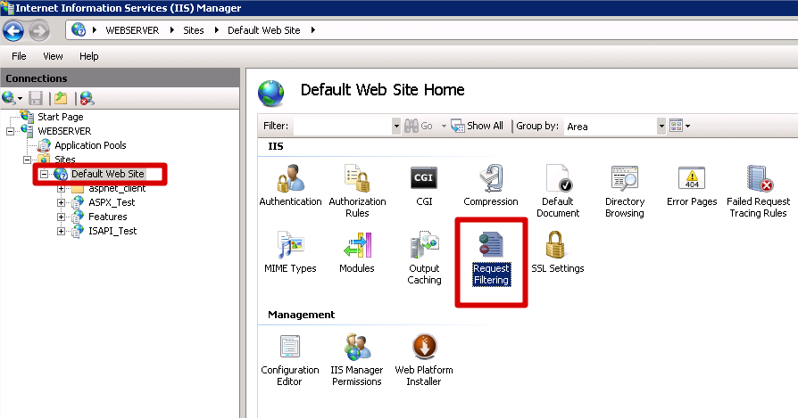Open Directory Browsing feature

pos(625,191)
